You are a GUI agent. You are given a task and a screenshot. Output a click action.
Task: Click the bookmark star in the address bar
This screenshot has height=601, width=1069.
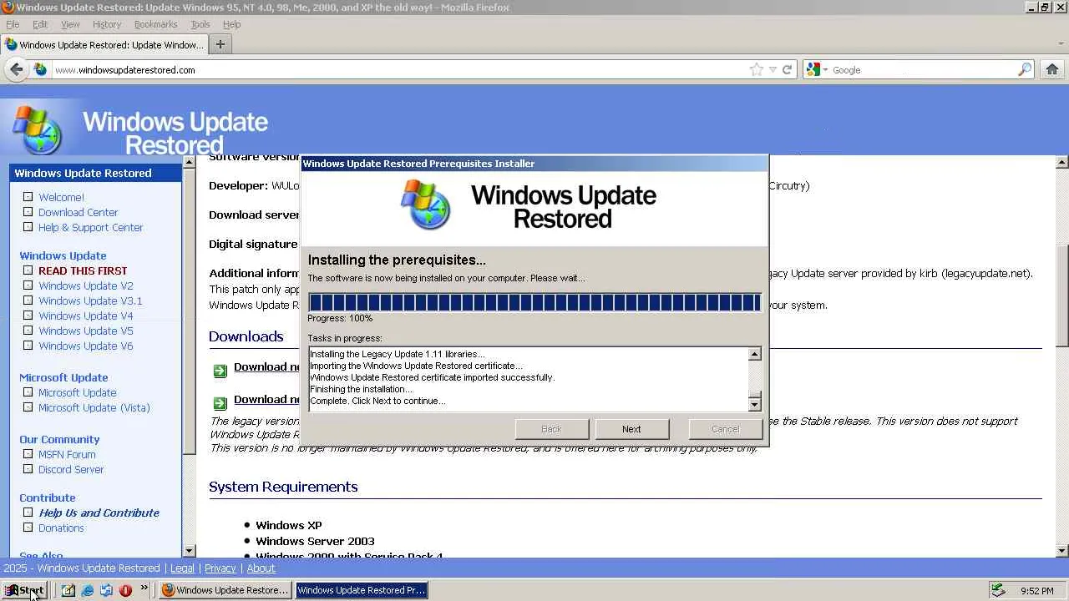click(x=756, y=70)
